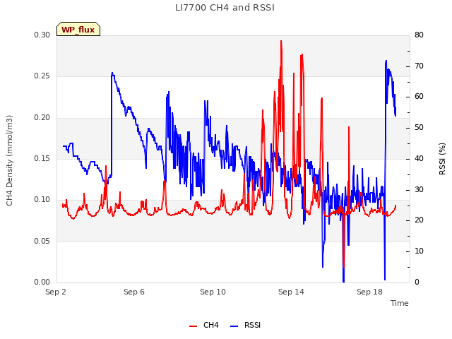Viewport: 452px width, 339px height.
Task: Click the Sep 6 x-axis tick label
Action: pyautogui.click(x=134, y=292)
